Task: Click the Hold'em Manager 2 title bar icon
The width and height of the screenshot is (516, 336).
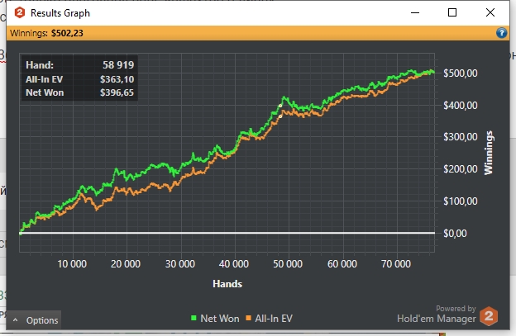Action: [20, 13]
